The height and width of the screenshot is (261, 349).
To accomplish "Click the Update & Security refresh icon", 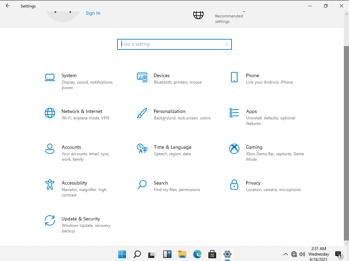I will 50,220.
